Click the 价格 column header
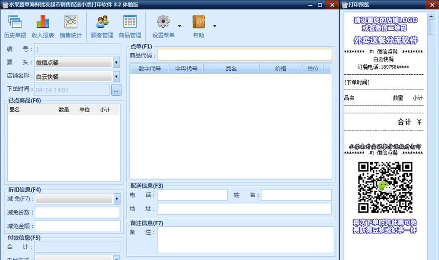The height and width of the screenshot is (260, 439). (x=280, y=69)
